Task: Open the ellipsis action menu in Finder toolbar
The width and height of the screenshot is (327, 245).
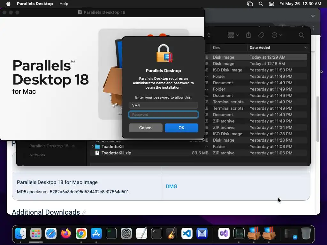Action: pos(277,35)
